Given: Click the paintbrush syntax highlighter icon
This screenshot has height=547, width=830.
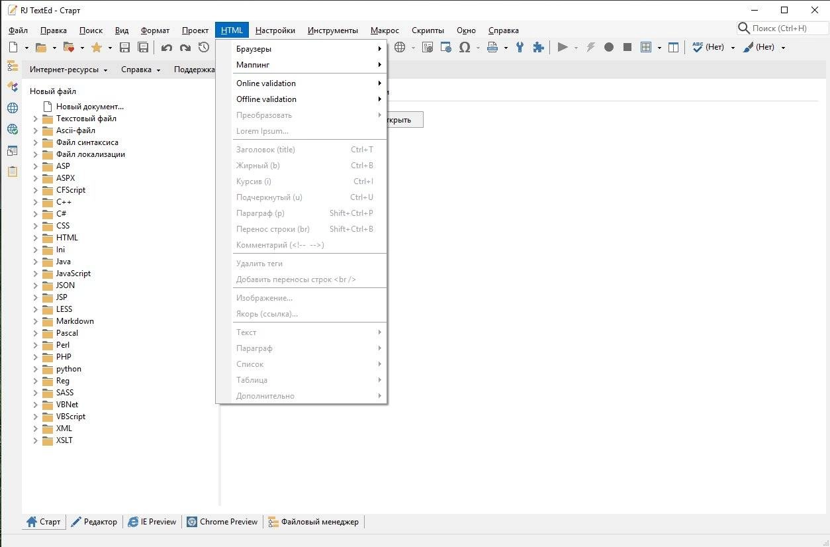Looking at the screenshot, I should 748,47.
